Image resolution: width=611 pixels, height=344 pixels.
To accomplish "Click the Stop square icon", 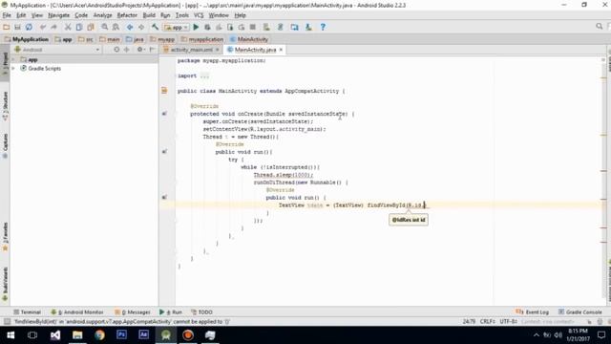I will coord(252,27).
